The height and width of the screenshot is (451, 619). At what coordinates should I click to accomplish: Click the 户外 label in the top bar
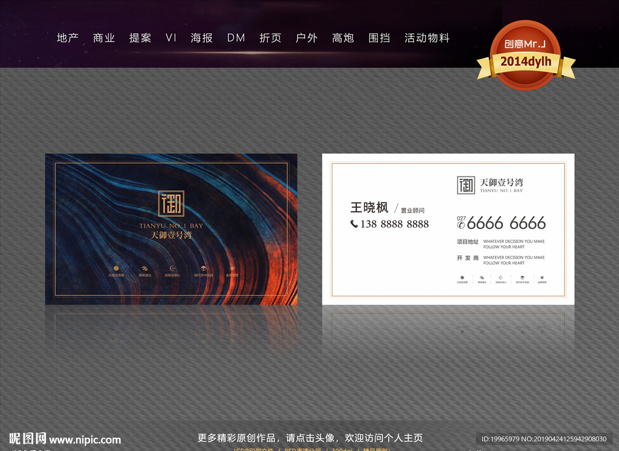pyautogui.click(x=306, y=38)
